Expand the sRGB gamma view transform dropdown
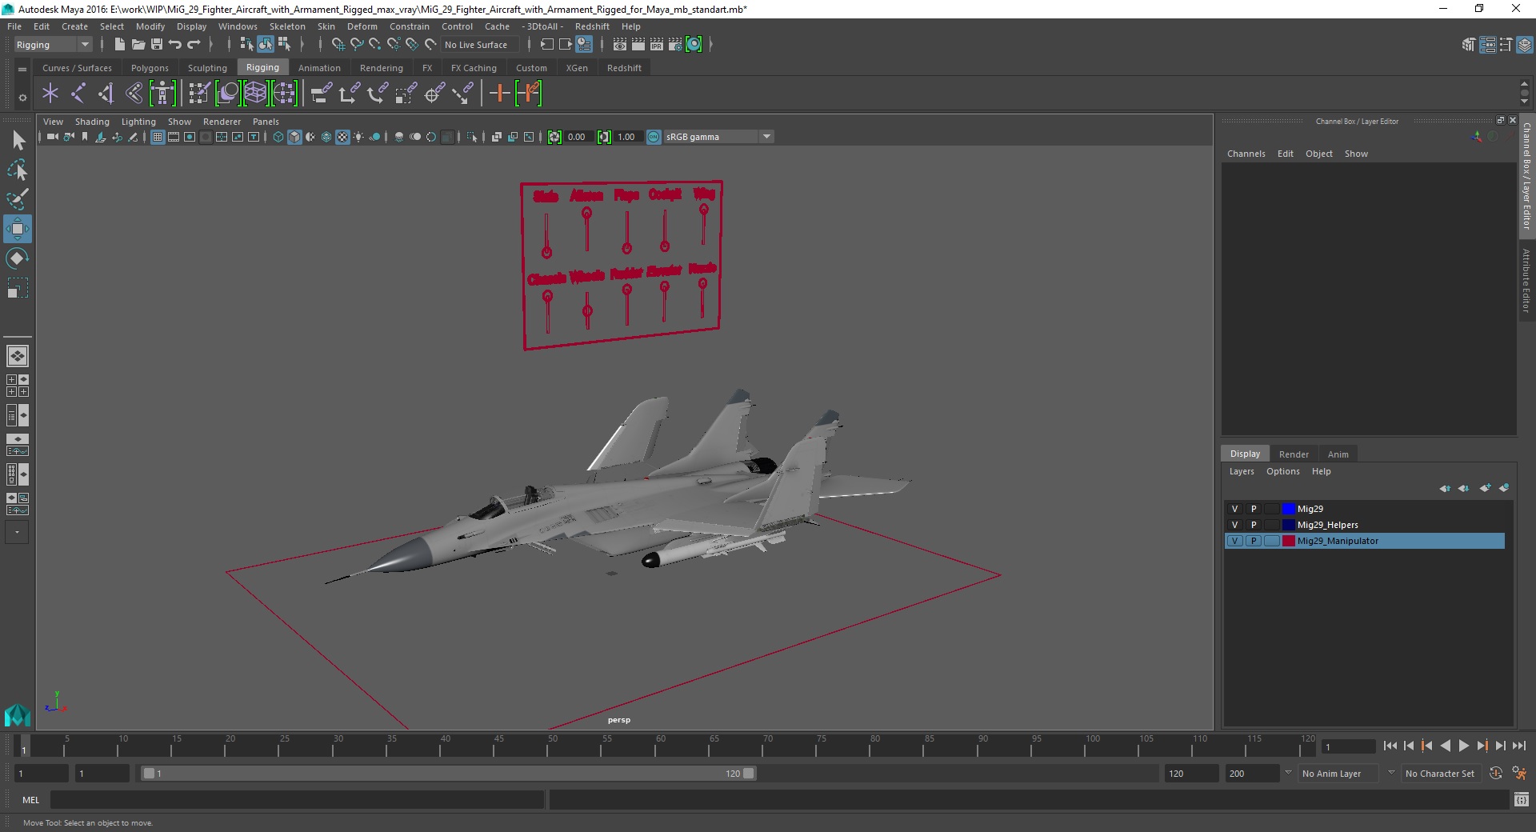Screen dimensions: 1536x832 click(766, 137)
